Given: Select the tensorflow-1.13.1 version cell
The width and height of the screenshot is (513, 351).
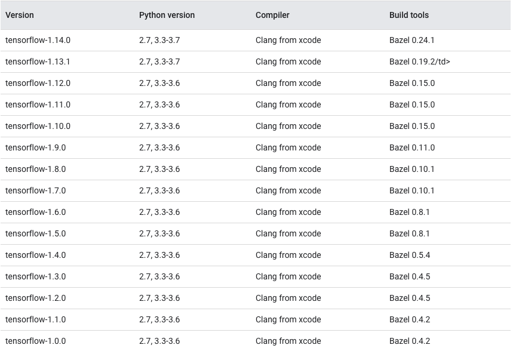Looking at the screenshot, I should [38, 62].
